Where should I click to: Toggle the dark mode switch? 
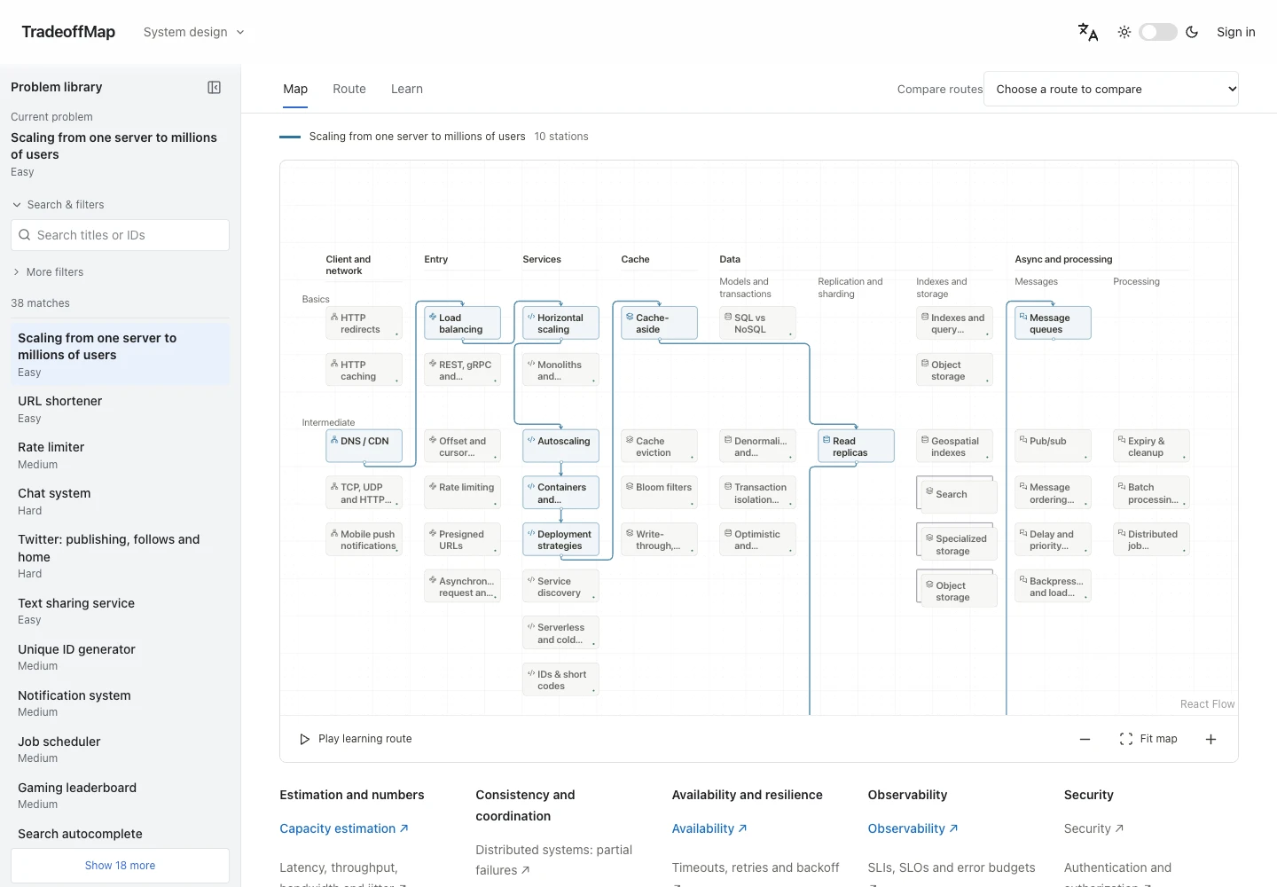click(1158, 32)
